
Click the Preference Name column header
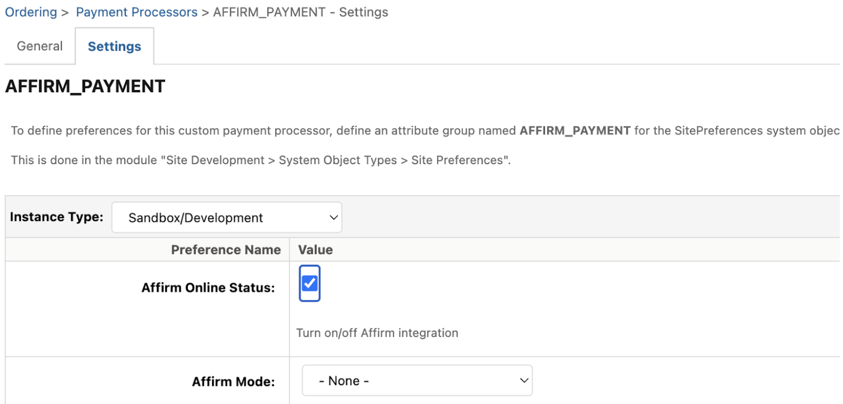226,250
